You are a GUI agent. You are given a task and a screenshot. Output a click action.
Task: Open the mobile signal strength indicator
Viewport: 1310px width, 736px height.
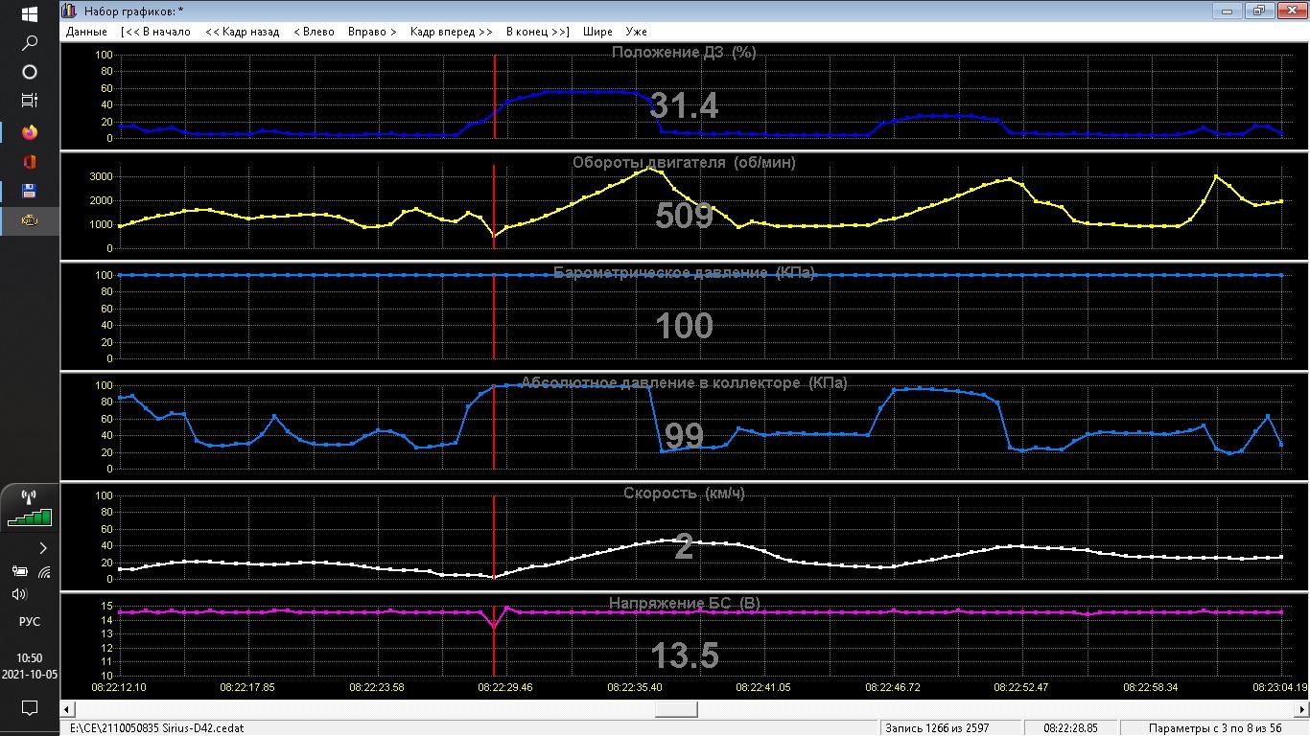tap(30, 509)
